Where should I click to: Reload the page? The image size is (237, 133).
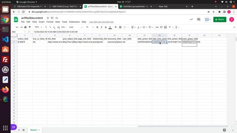pos(23,12)
